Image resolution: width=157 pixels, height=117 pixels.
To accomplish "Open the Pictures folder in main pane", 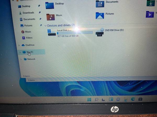I will (100, 15).
